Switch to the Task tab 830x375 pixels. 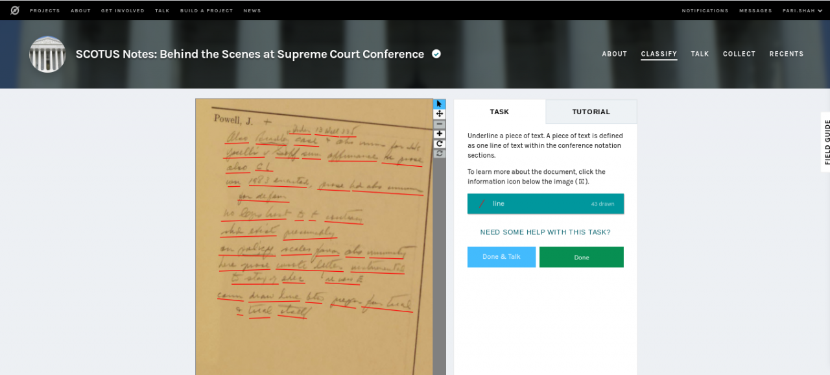(x=499, y=112)
